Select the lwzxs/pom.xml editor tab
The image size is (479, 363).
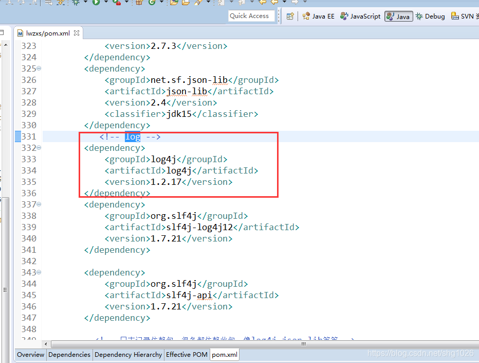tap(48, 33)
